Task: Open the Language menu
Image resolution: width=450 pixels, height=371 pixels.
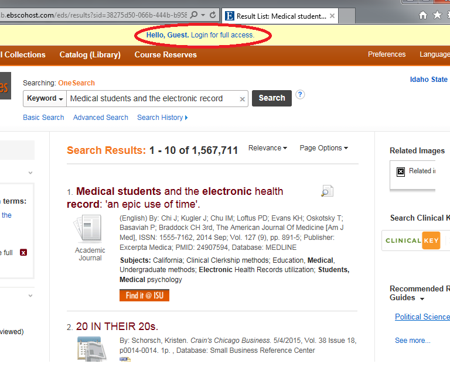Action: coord(435,54)
